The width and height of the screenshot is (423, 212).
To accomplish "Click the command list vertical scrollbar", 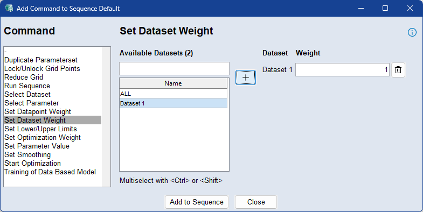I will [x=106, y=117].
